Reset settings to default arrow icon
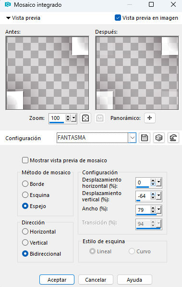The image size is (182, 287). tap(173, 138)
